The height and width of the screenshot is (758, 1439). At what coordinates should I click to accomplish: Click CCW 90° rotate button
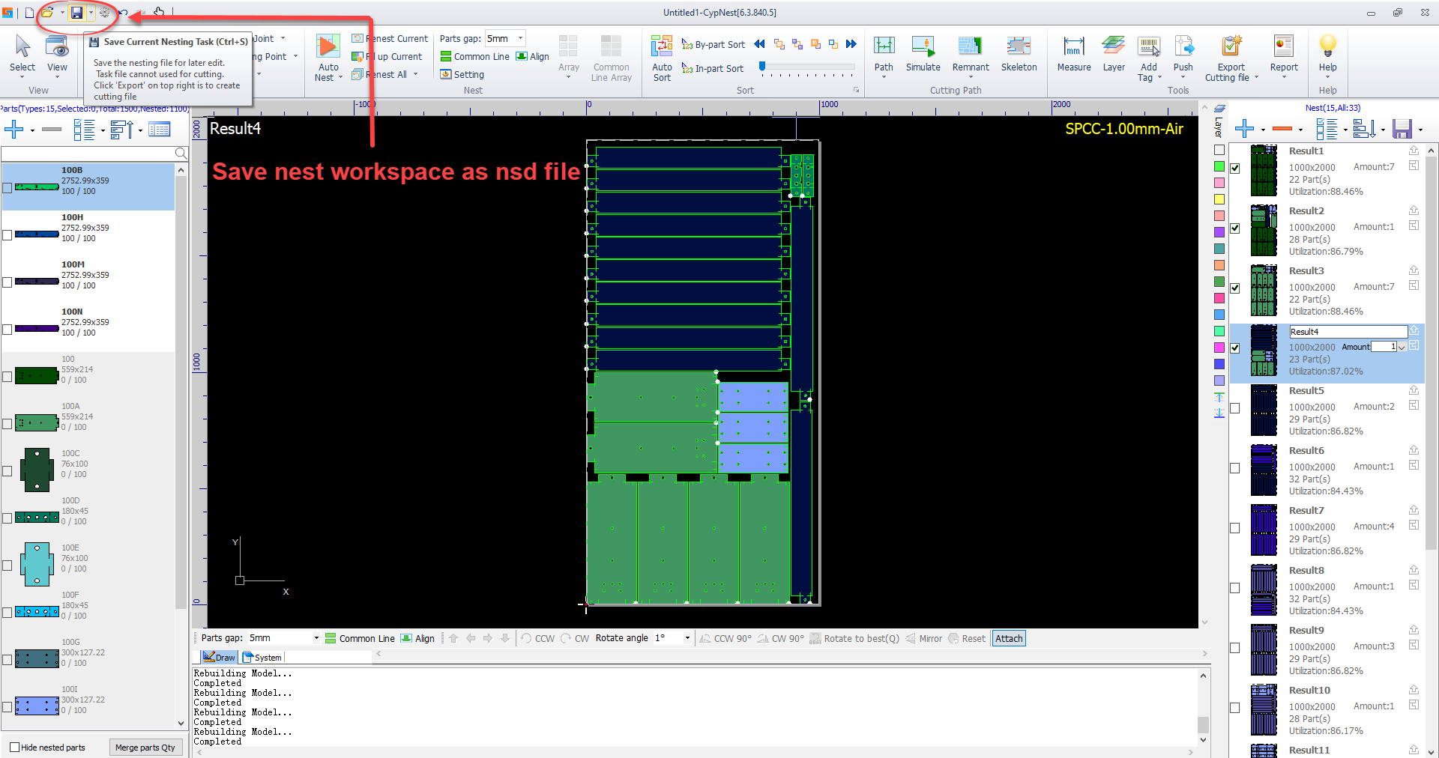click(725, 638)
